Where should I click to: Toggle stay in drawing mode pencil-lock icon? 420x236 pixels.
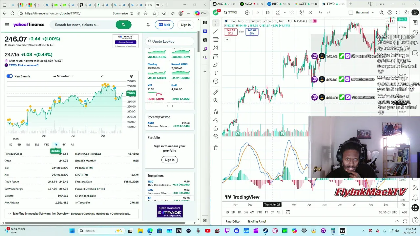tap(216, 120)
